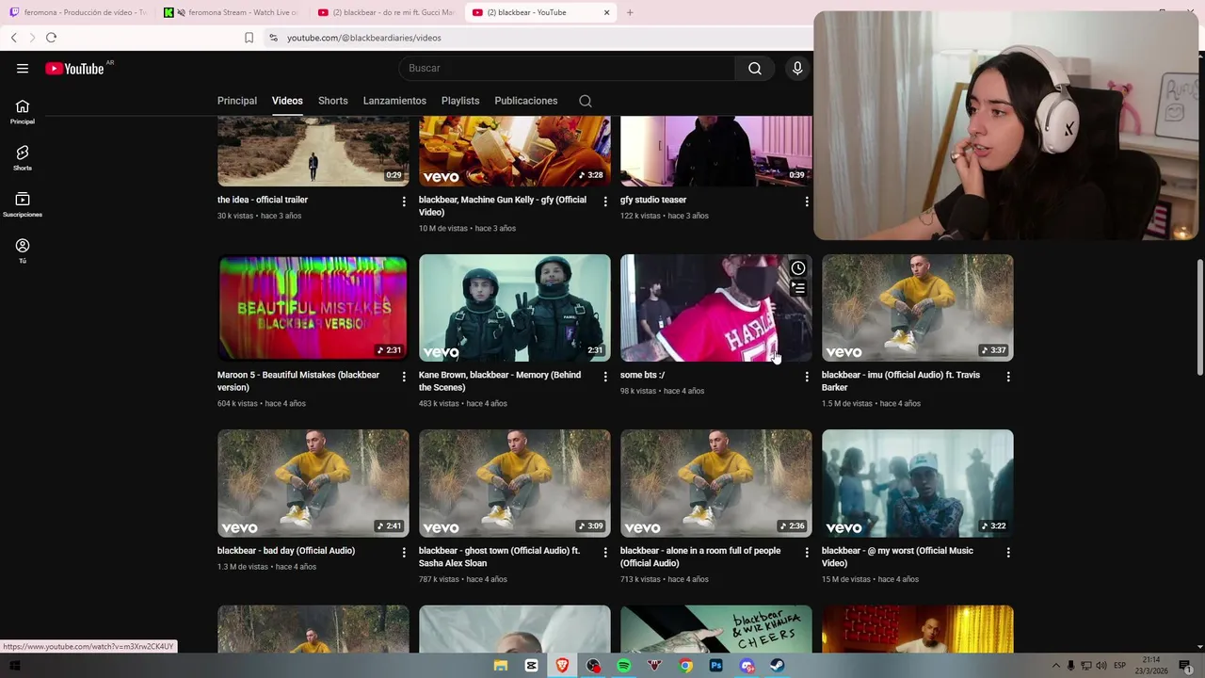Go back in browser
Viewport: 1205px width, 678px height.
pos(13,38)
